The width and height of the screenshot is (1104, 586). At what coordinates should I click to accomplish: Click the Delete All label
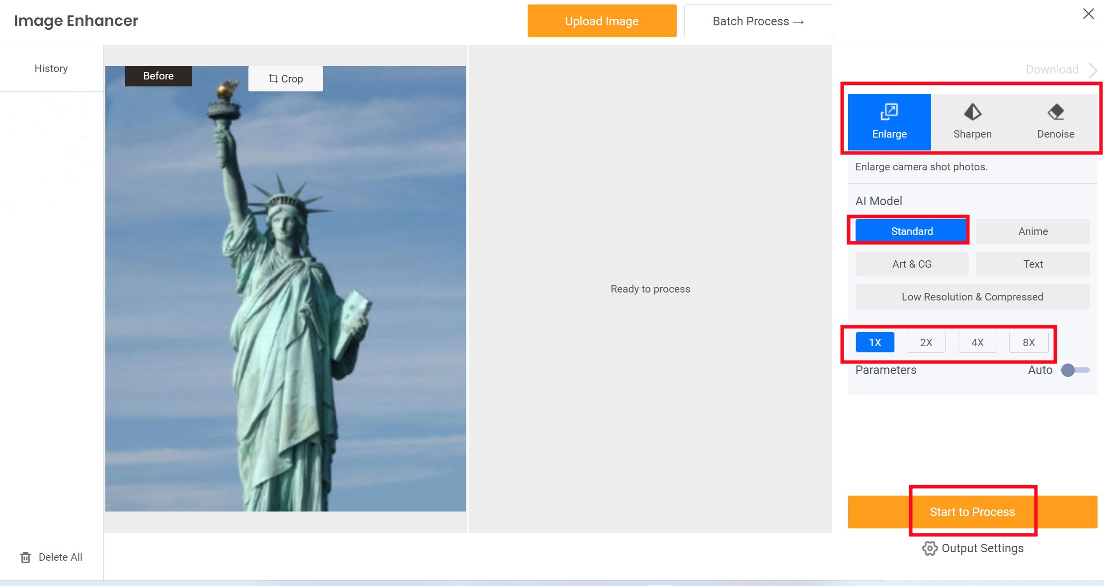(x=61, y=557)
